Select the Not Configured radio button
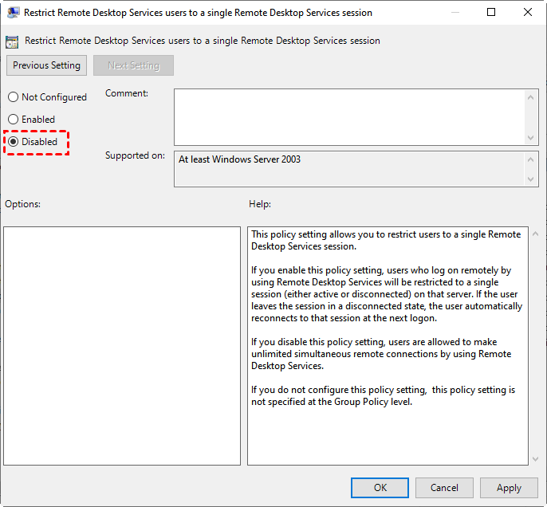This screenshot has height=507, width=547. 13,97
